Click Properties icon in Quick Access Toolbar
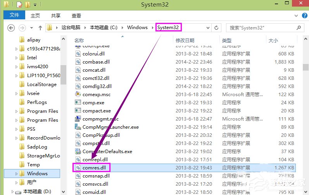 (x=19, y=5)
